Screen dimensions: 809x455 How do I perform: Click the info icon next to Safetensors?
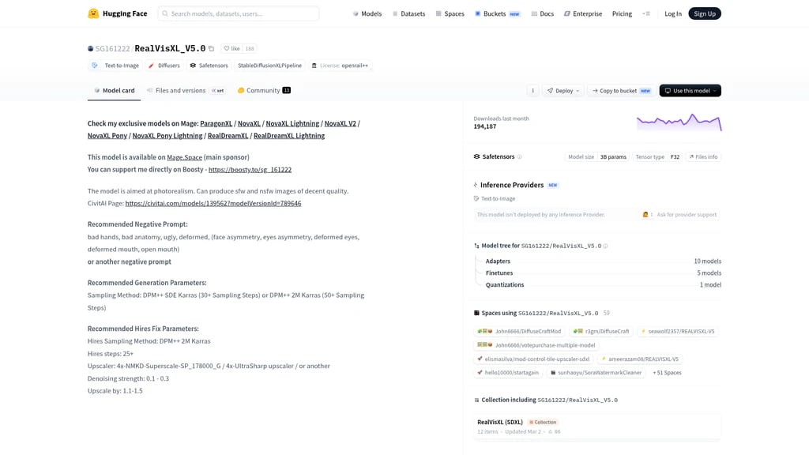click(520, 157)
